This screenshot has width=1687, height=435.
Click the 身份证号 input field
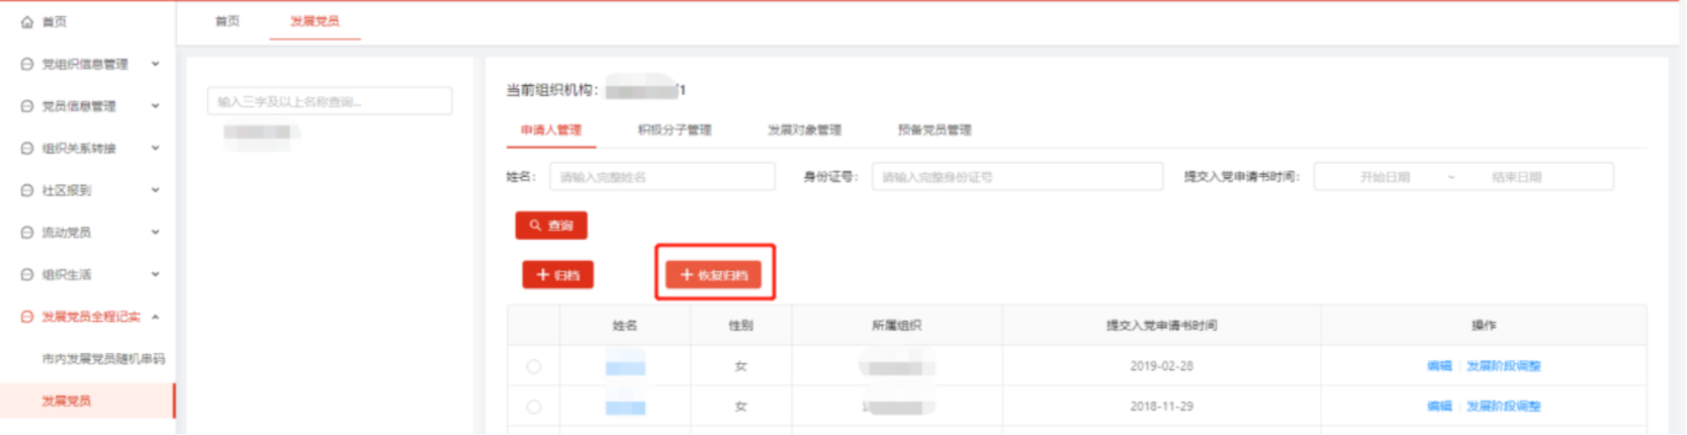(x=1017, y=177)
